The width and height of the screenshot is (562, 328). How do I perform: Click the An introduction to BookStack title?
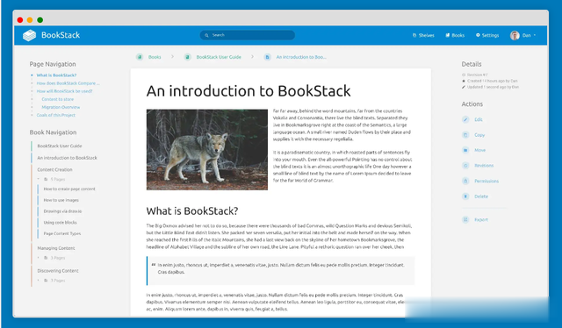point(249,91)
